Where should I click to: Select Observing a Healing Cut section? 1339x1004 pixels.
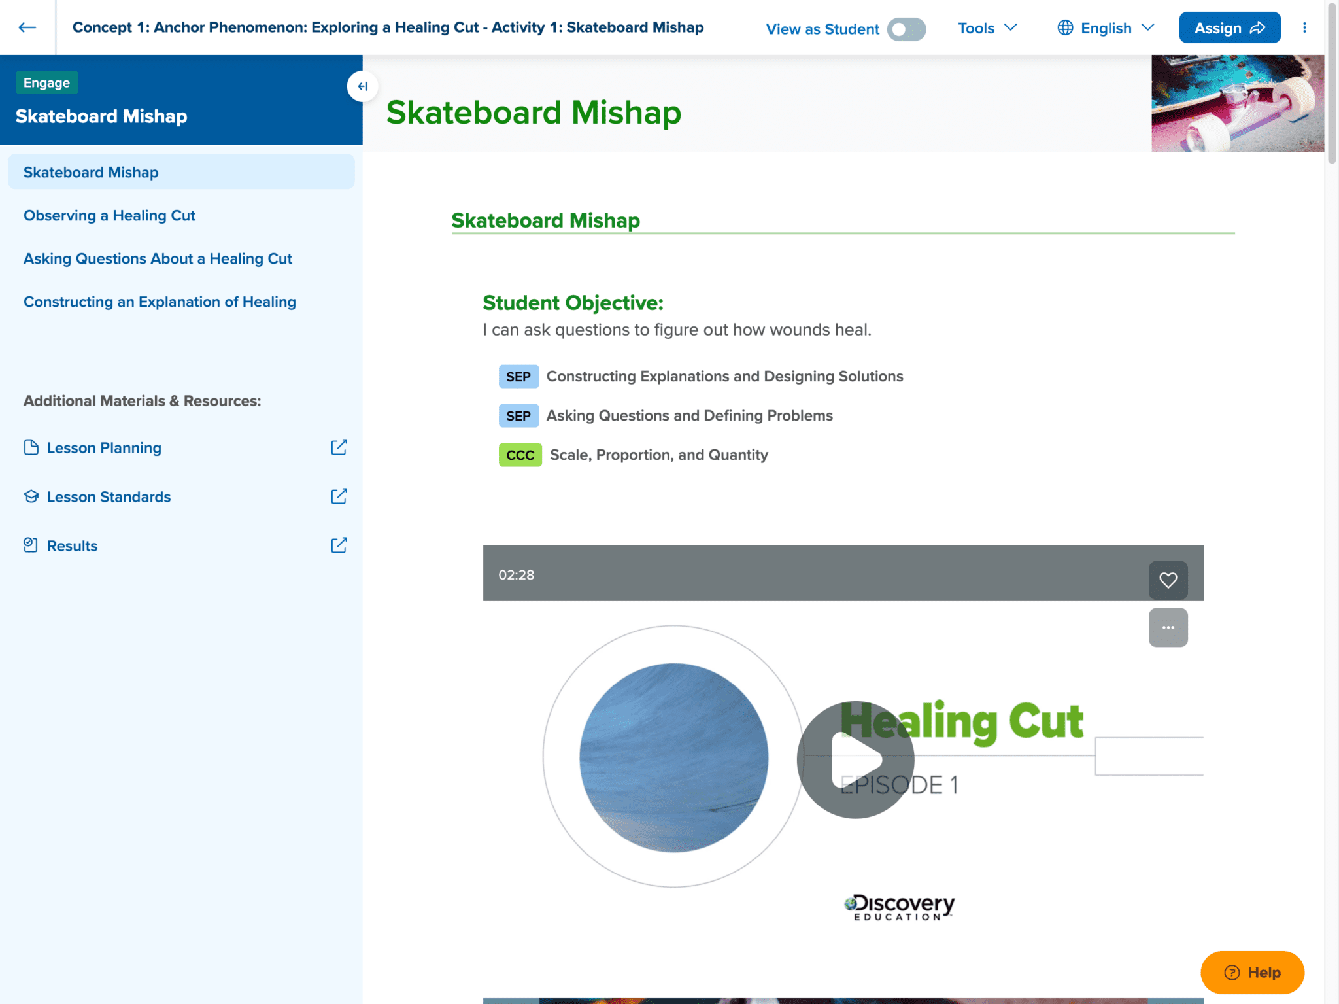109,216
